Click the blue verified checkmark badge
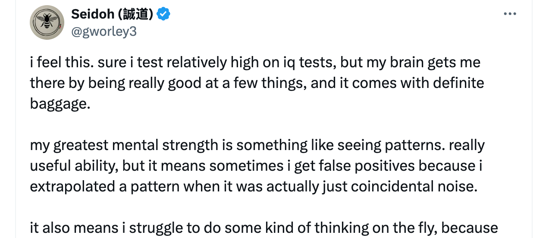The height and width of the screenshot is (238, 552). pos(163,14)
